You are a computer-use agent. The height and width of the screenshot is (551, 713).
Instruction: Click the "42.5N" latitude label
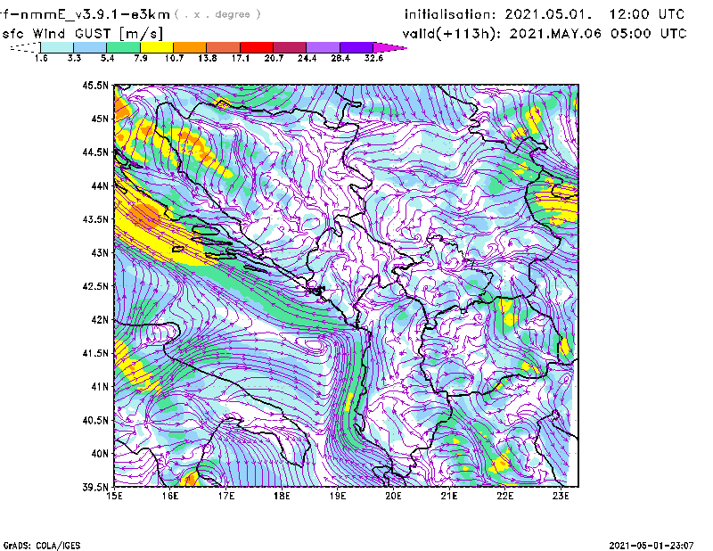coord(95,286)
